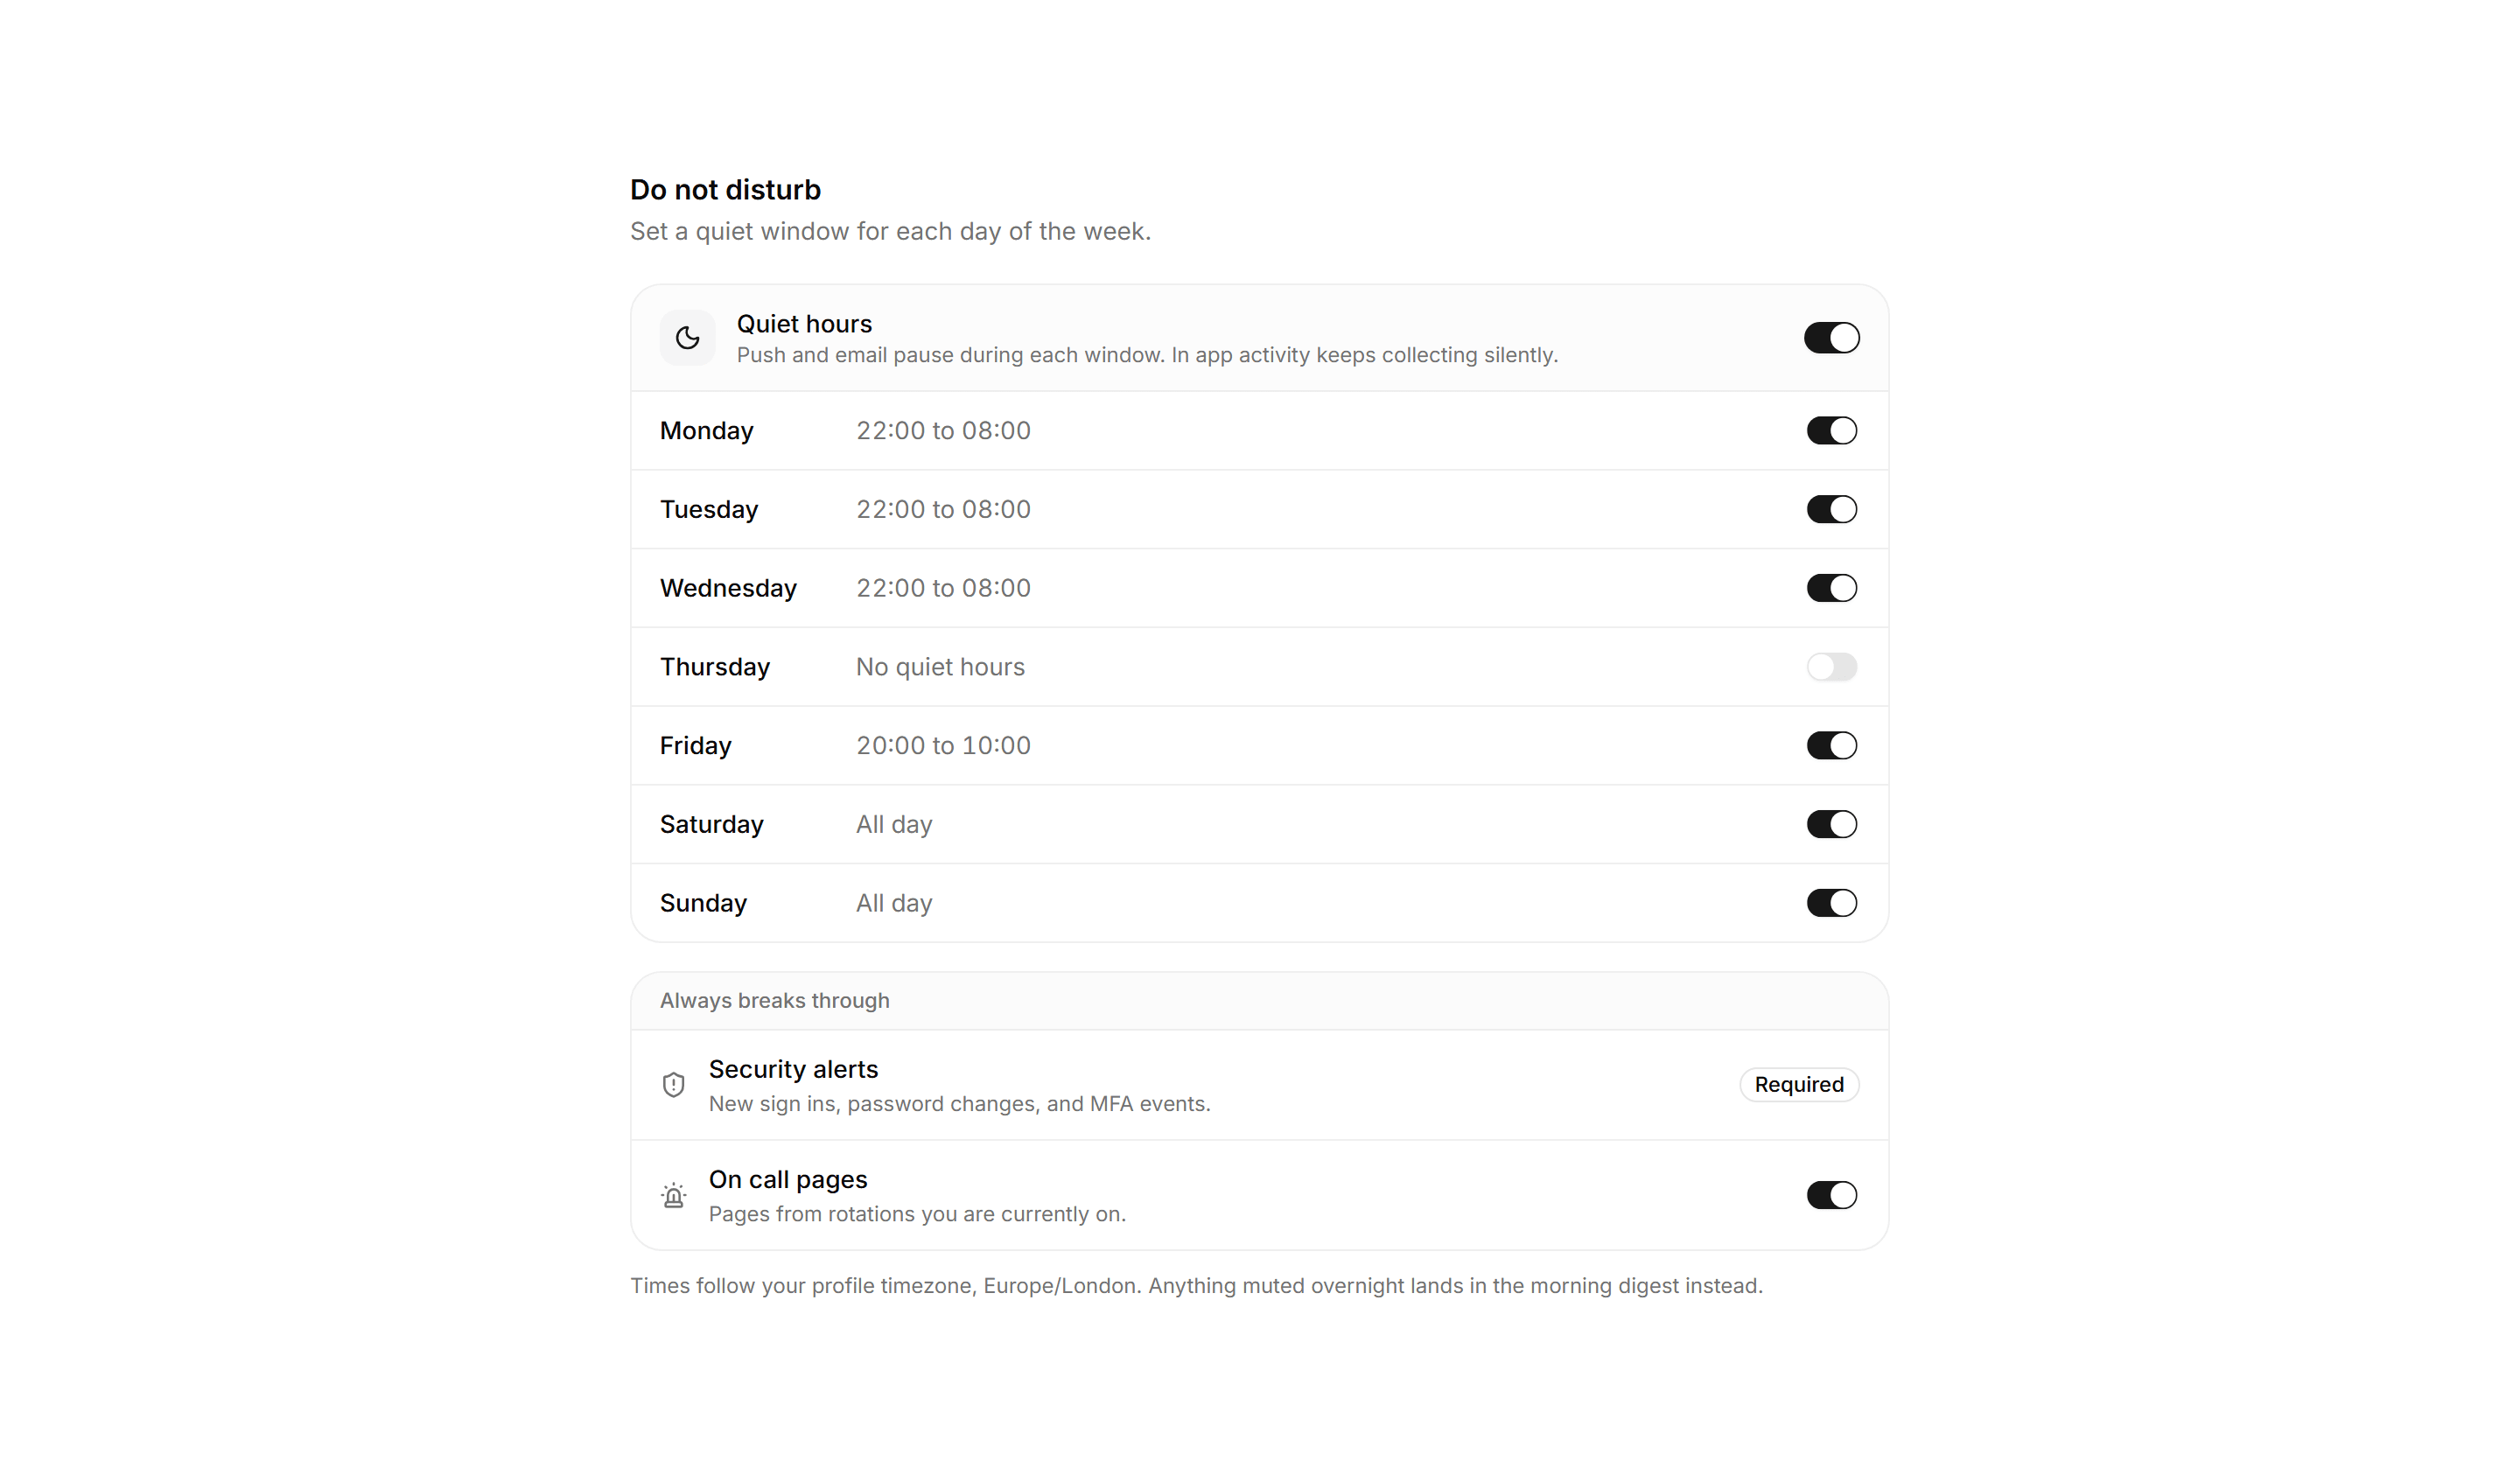This screenshot has height=1468, width=2520.
Task: Click the siren icon for On call pages
Action: click(x=674, y=1195)
